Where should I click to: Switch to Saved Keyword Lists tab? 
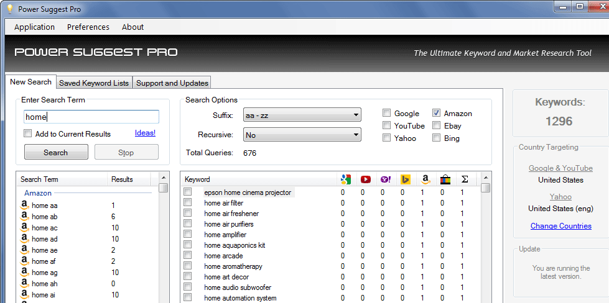94,83
